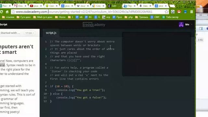Screen dimensions: 208x117
Task: Click the blue book extension icon
Action: (185, 12)
